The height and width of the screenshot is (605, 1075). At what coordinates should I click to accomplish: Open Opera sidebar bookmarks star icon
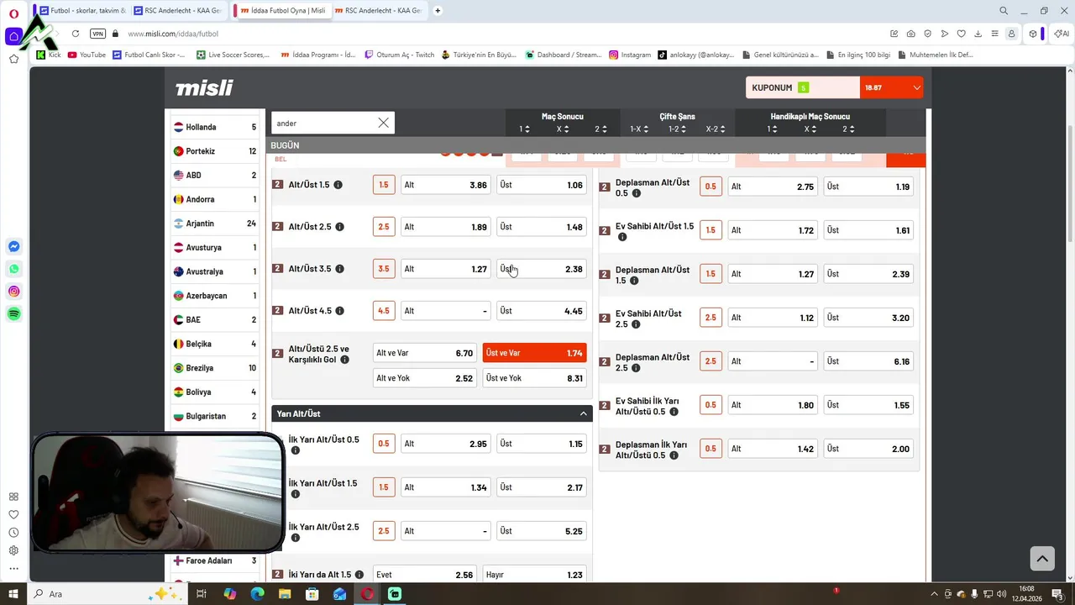pyautogui.click(x=13, y=59)
